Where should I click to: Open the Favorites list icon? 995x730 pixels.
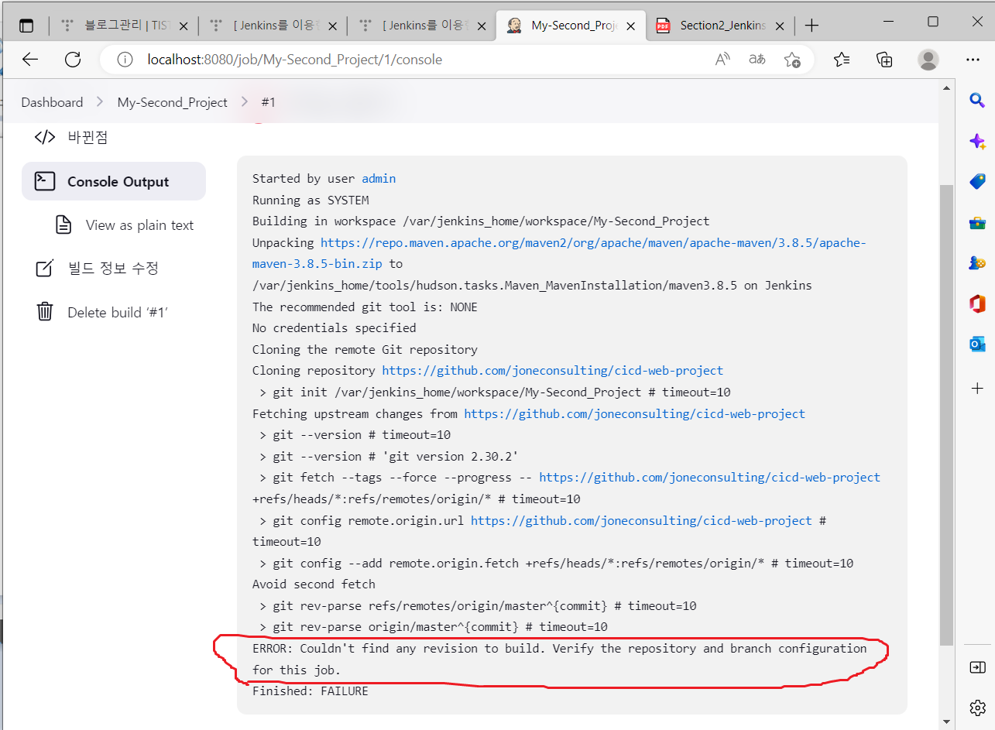[x=842, y=60]
